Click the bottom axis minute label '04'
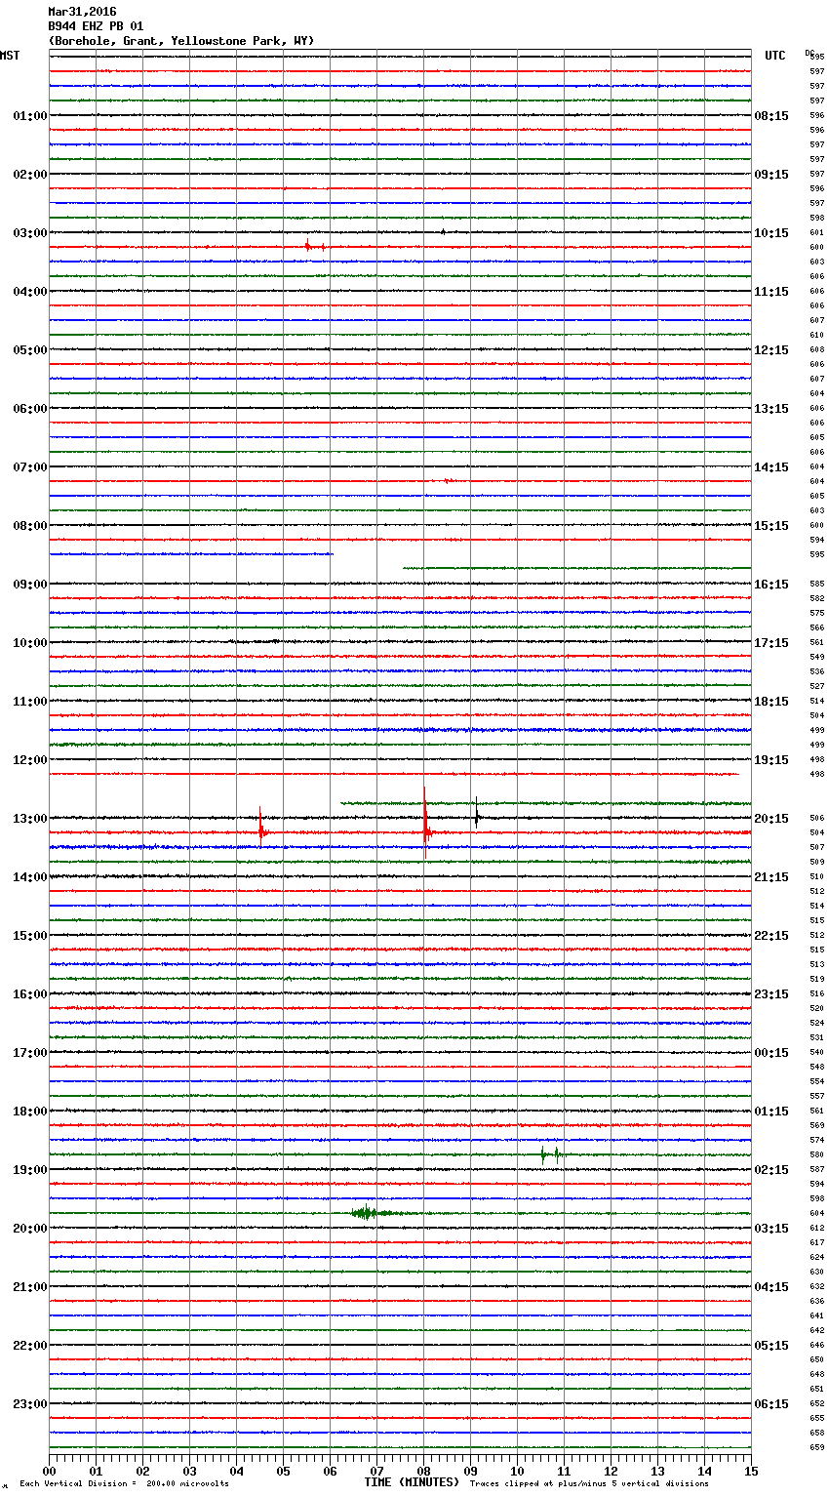The width and height of the screenshot is (829, 1497). tap(236, 1471)
